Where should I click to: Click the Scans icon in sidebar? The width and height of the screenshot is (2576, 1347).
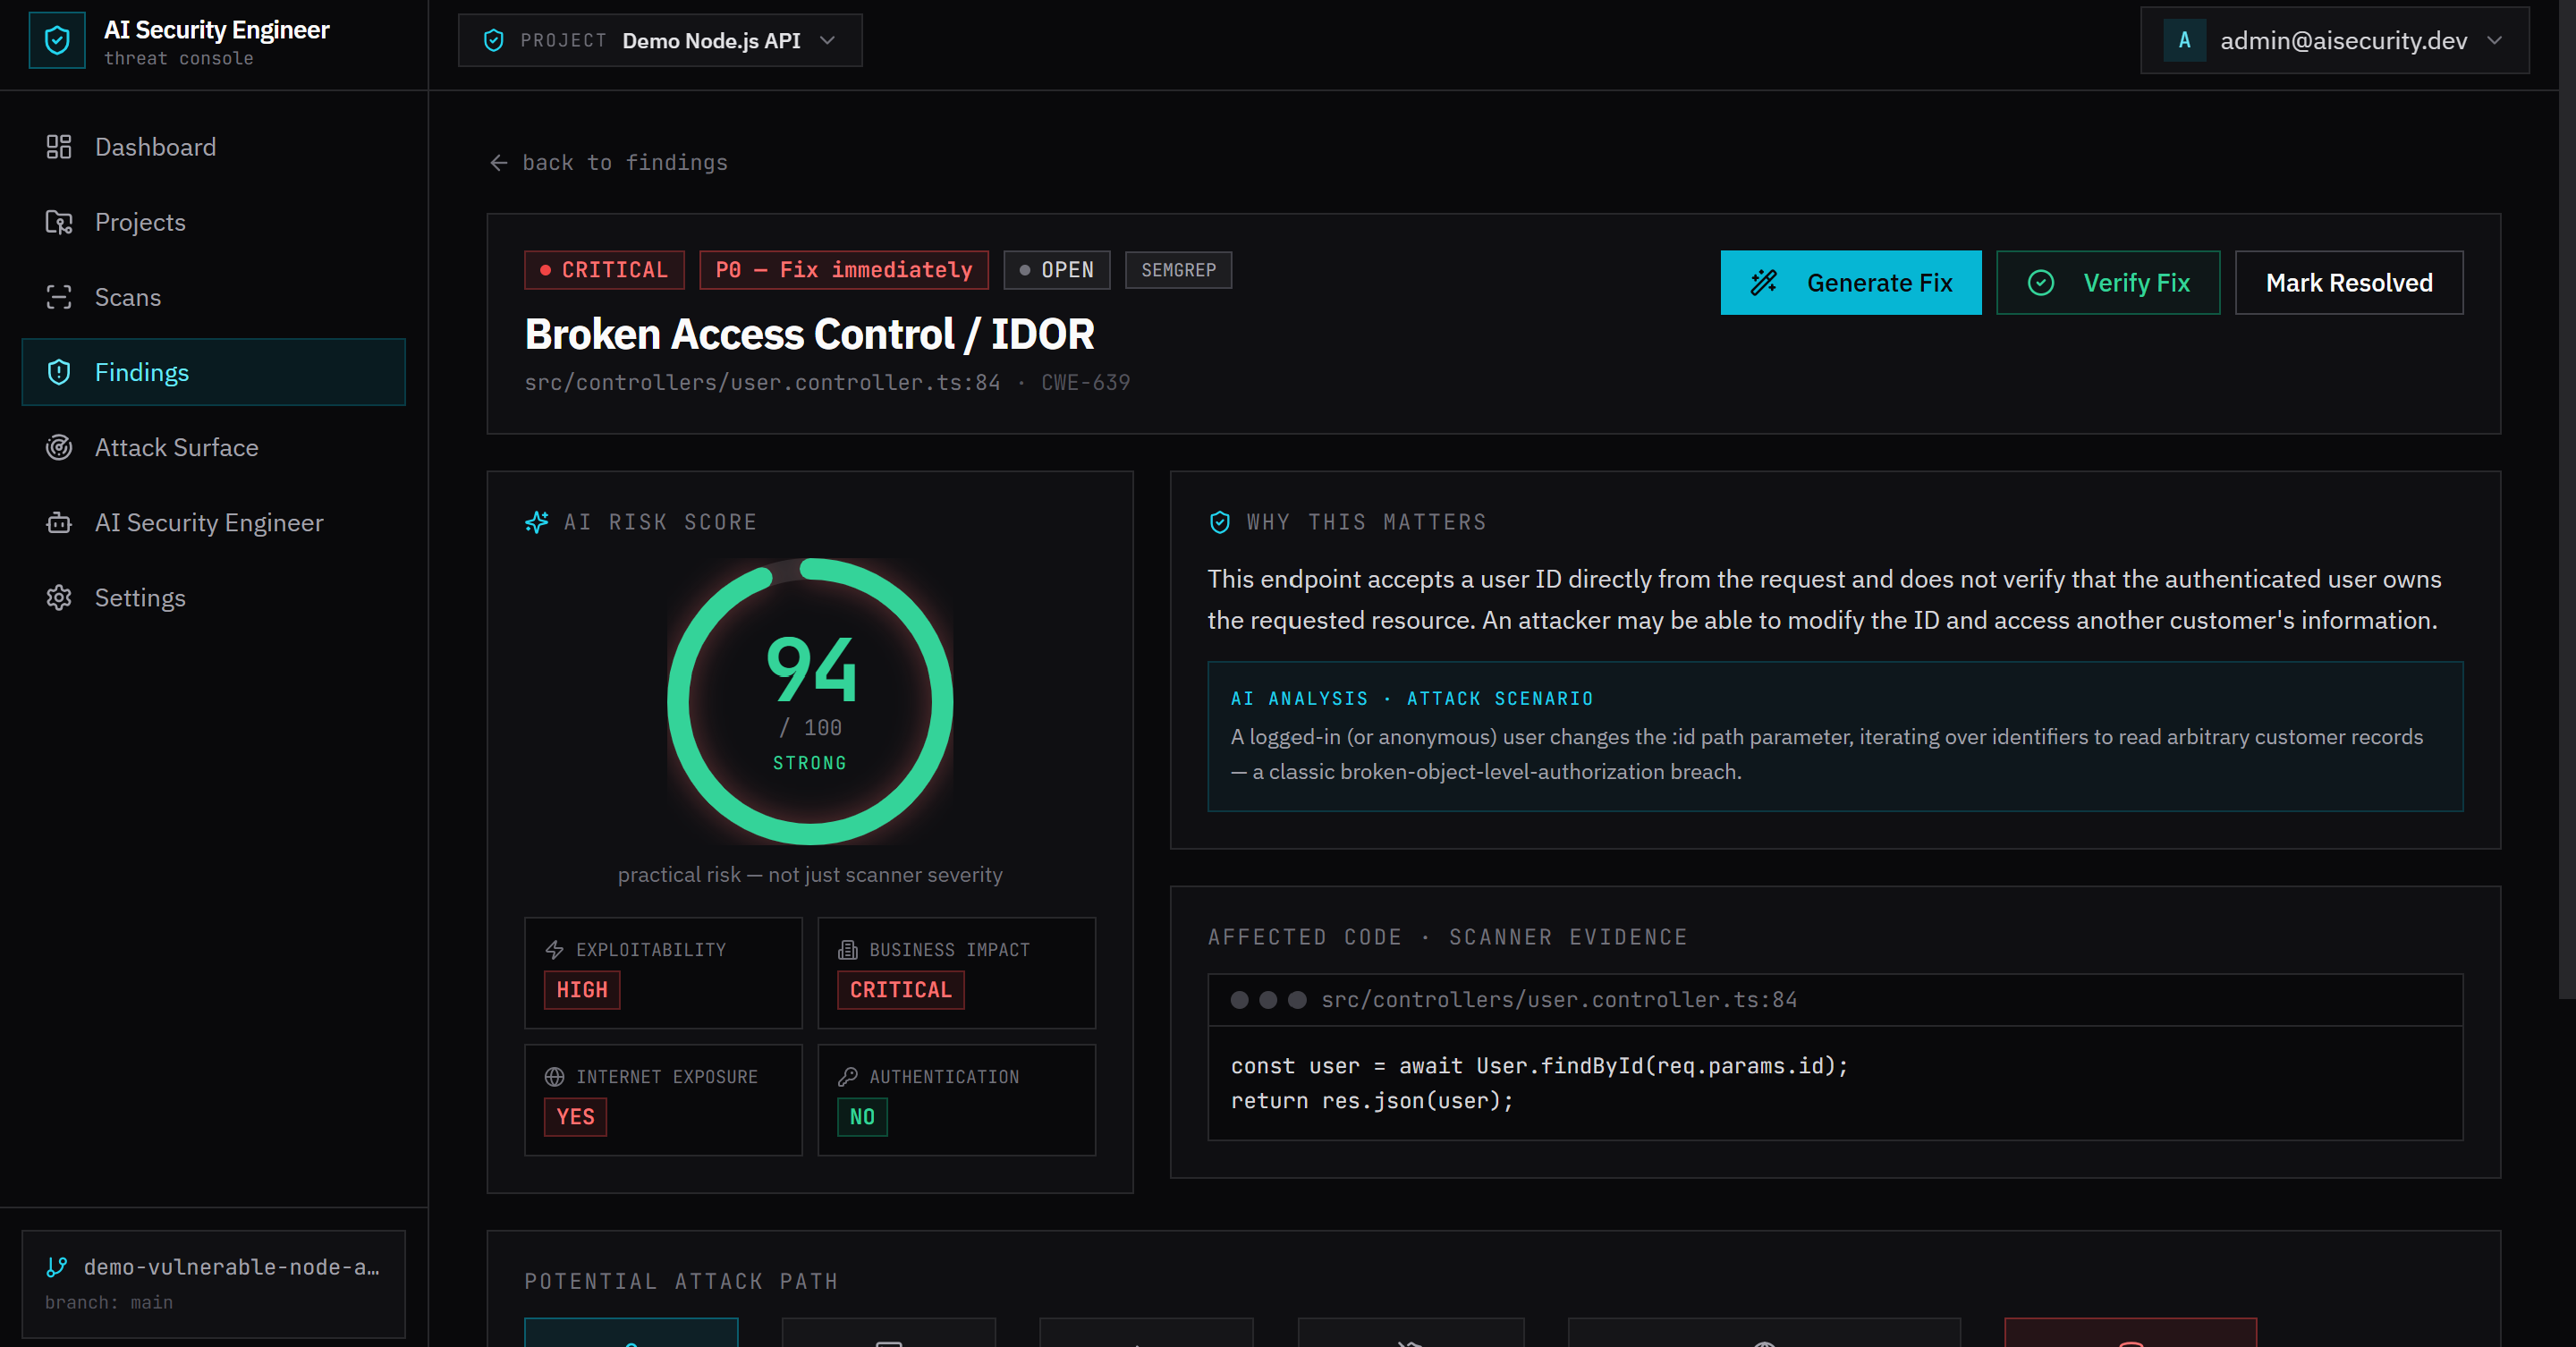point(59,297)
